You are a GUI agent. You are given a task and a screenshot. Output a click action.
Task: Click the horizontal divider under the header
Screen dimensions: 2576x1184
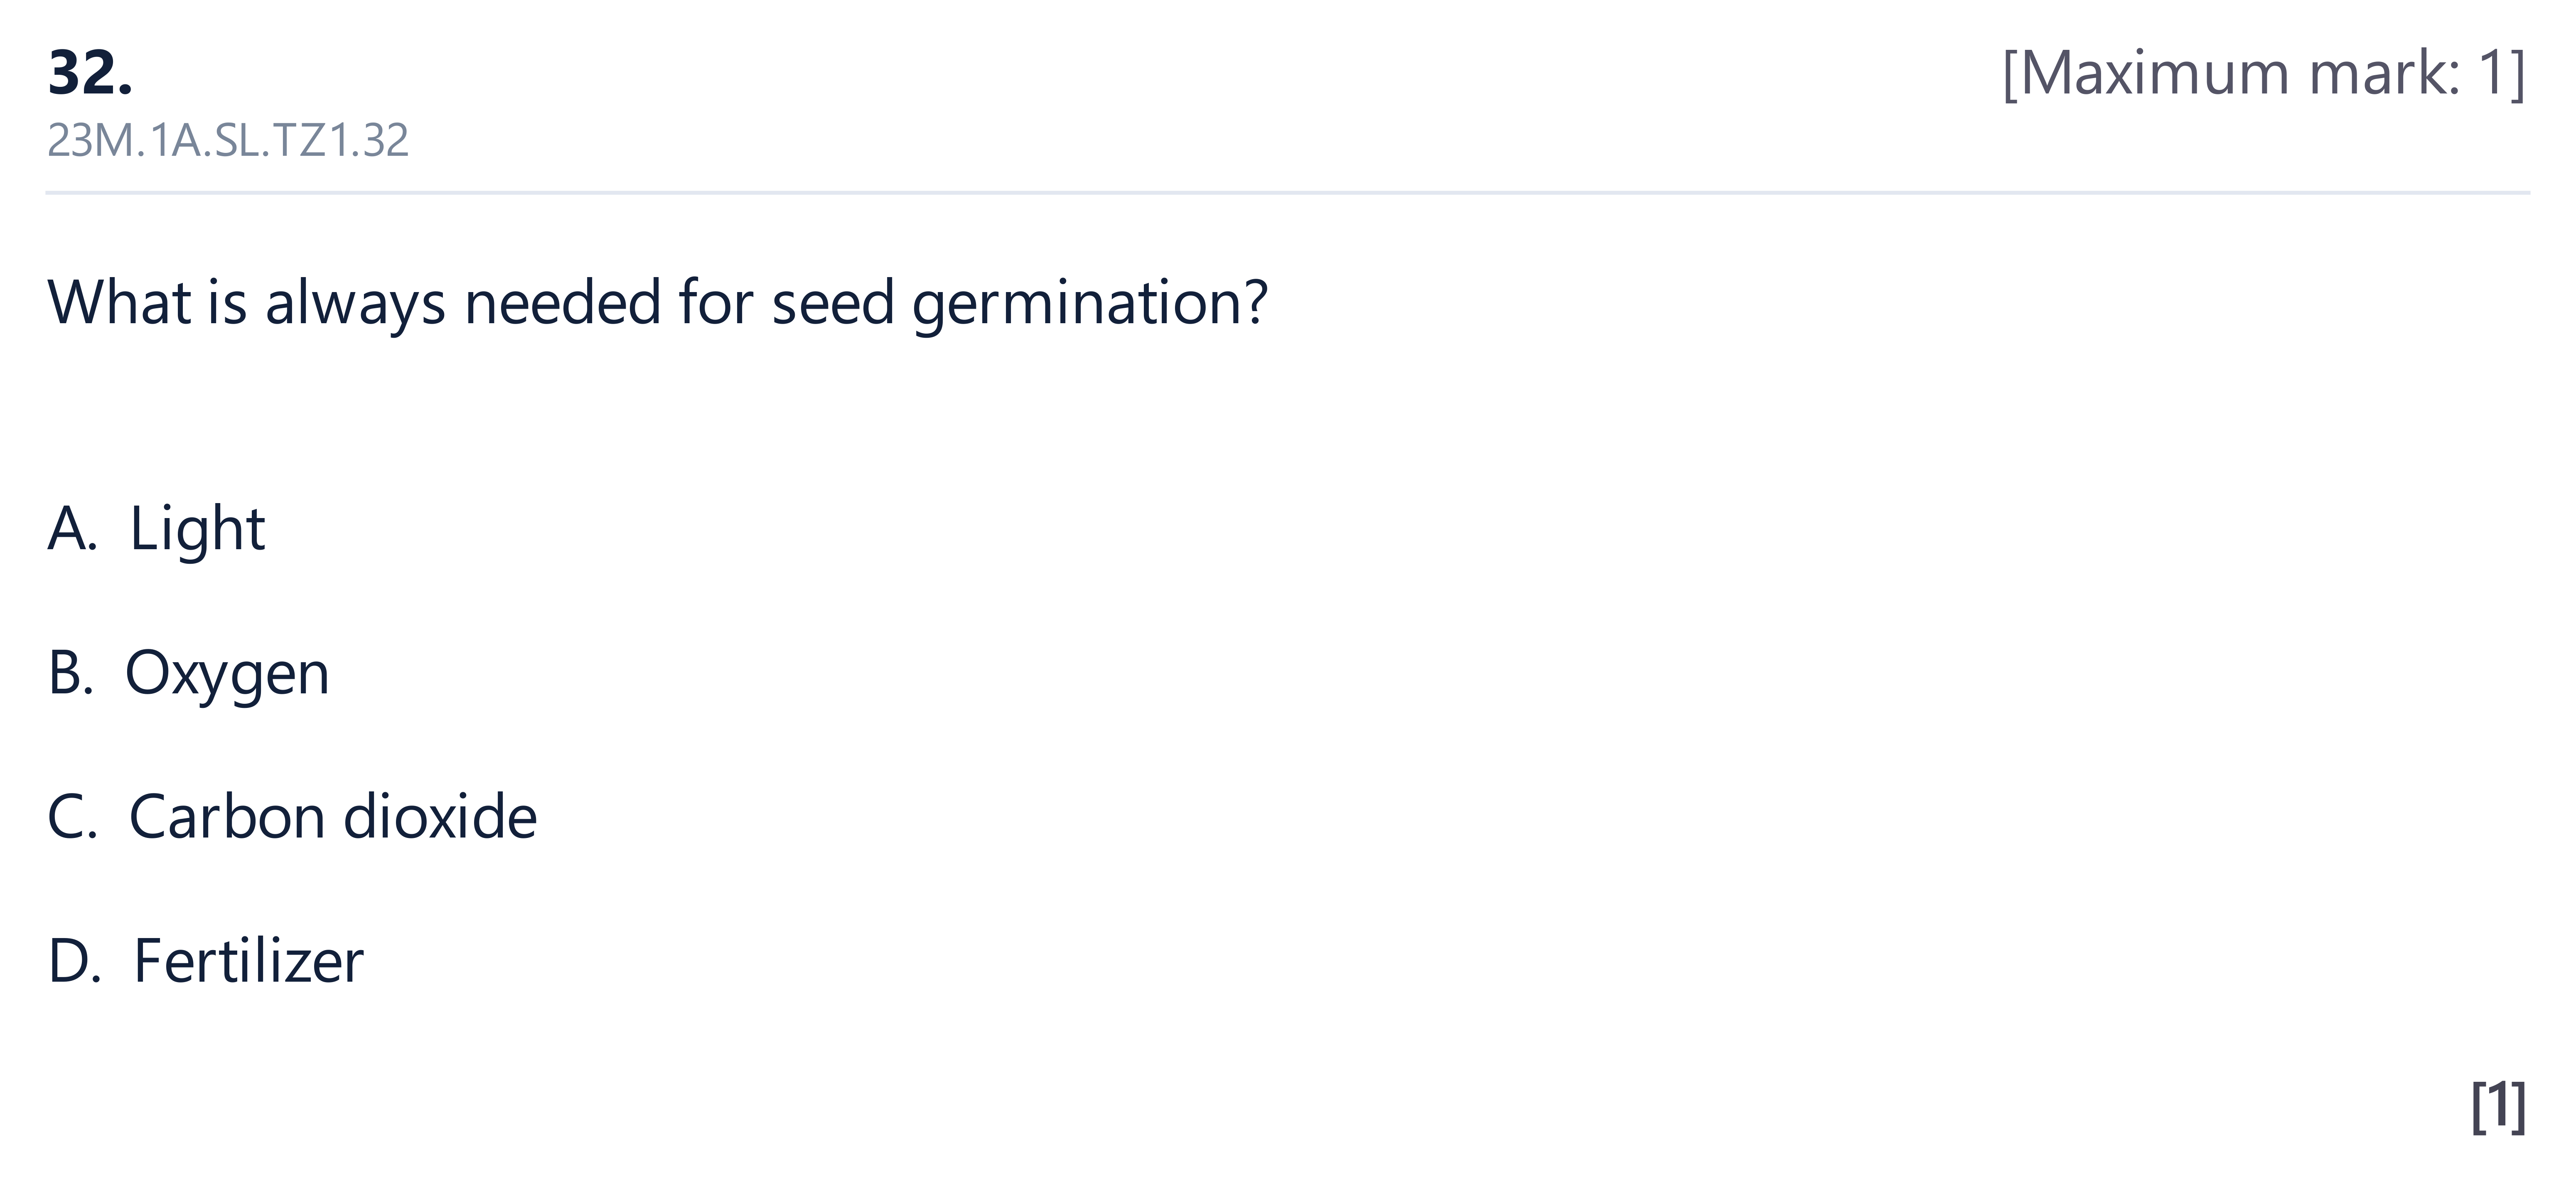(1288, 192)
